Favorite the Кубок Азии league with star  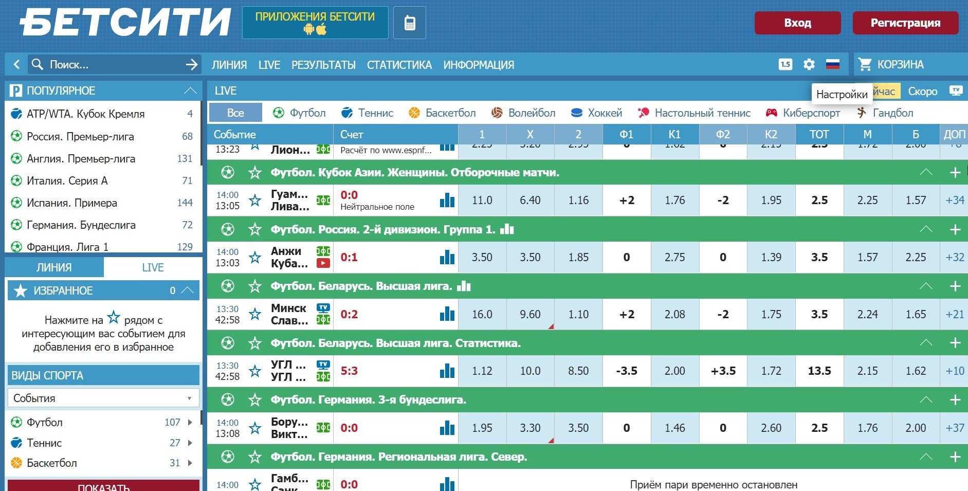[255, 172]
